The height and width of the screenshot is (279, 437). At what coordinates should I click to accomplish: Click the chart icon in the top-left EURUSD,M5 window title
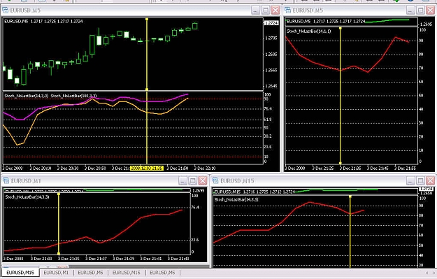point(5,10)
